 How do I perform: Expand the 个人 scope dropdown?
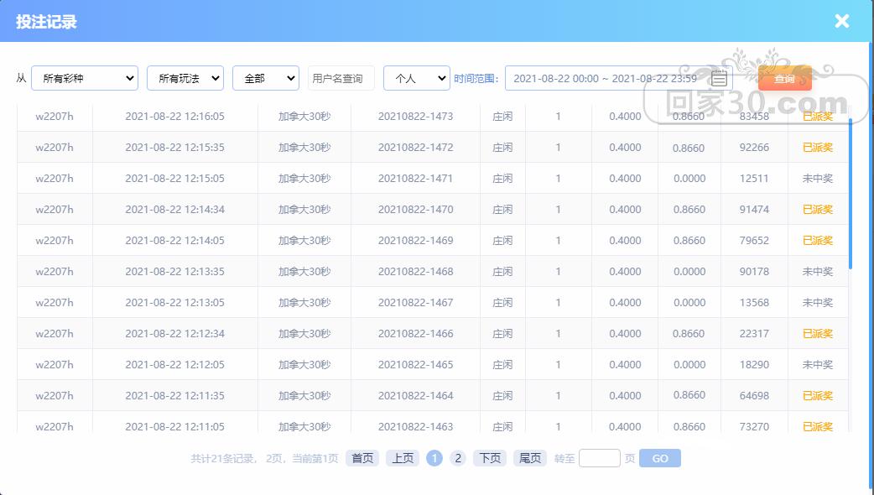[x=416, y=78]
